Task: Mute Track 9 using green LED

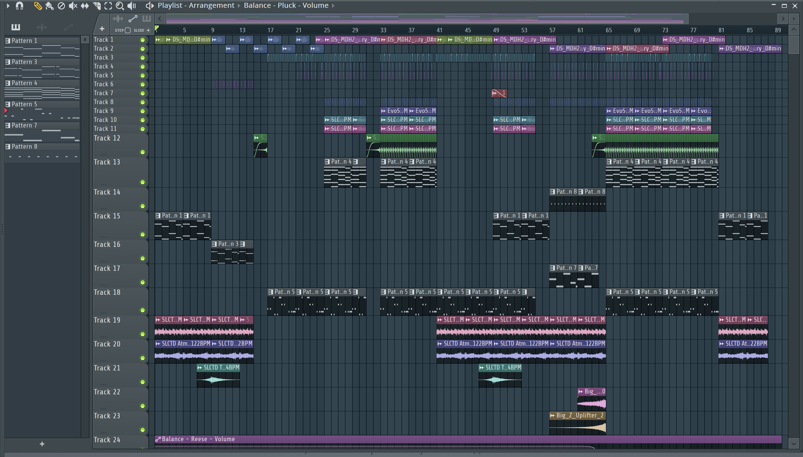Action: [142, 111]
